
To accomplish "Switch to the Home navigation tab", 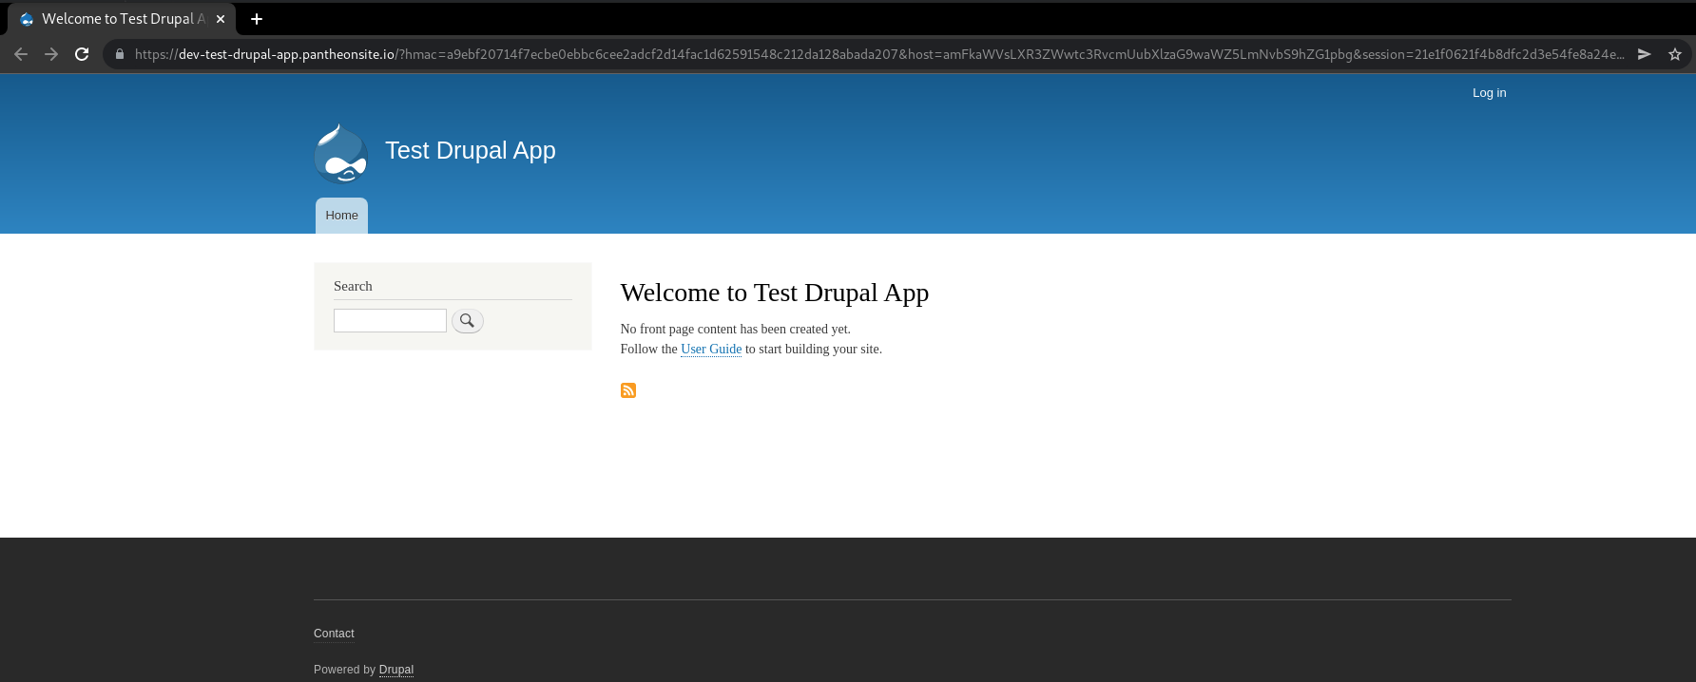I will click(341, 216).
